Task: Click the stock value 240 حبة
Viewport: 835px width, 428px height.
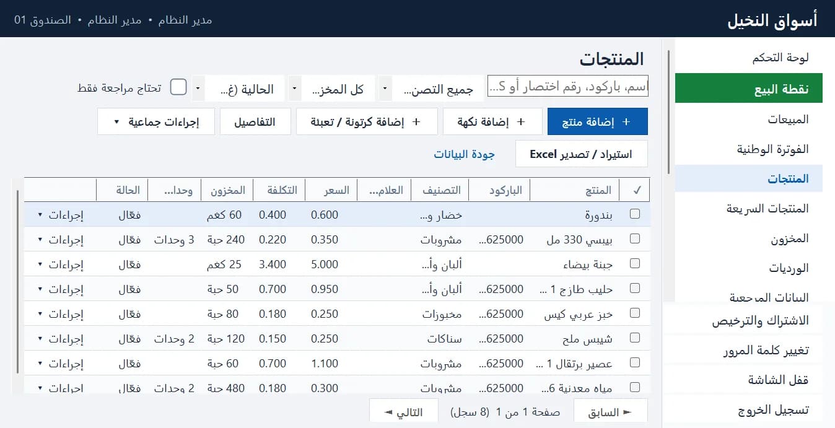Action: [x=226, y=240]
